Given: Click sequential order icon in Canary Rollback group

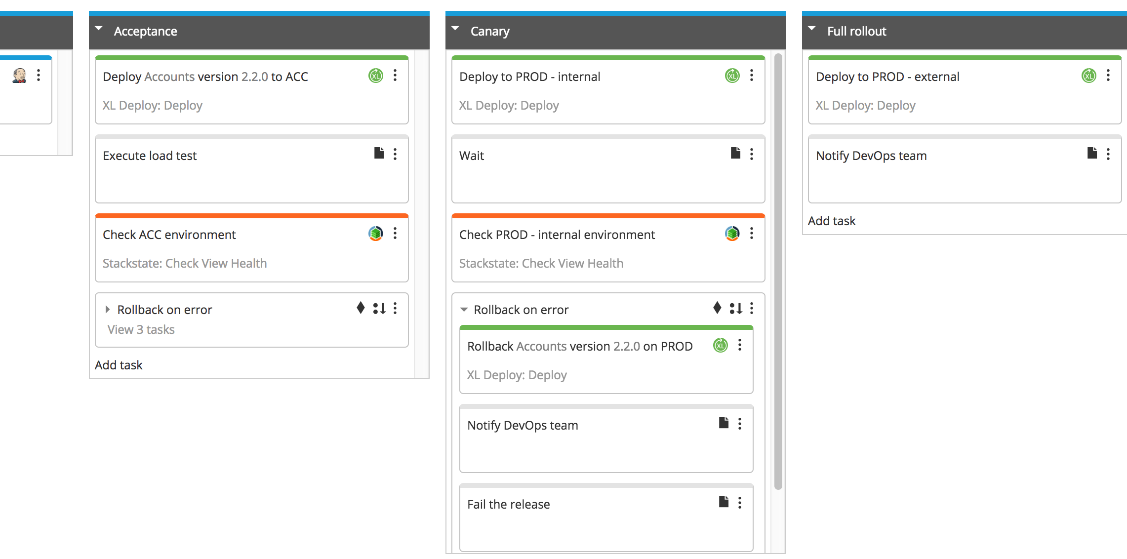Looking at the screenshot, I should click(736, 308).
